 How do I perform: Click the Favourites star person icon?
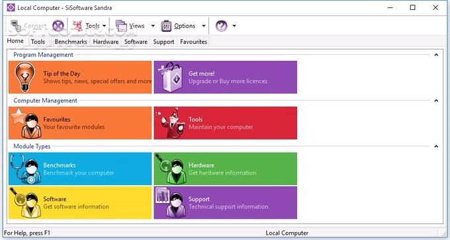click(x=26, y=123)
